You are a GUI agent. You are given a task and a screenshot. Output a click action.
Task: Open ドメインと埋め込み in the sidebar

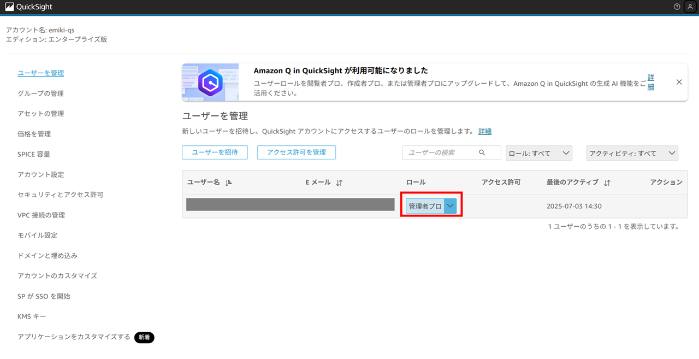tap(48, 255)
